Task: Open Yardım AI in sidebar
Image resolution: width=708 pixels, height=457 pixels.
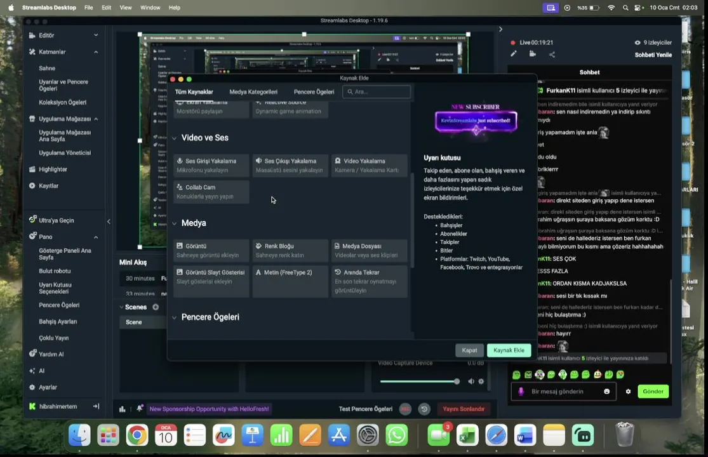Action: (x=51, y=354)
